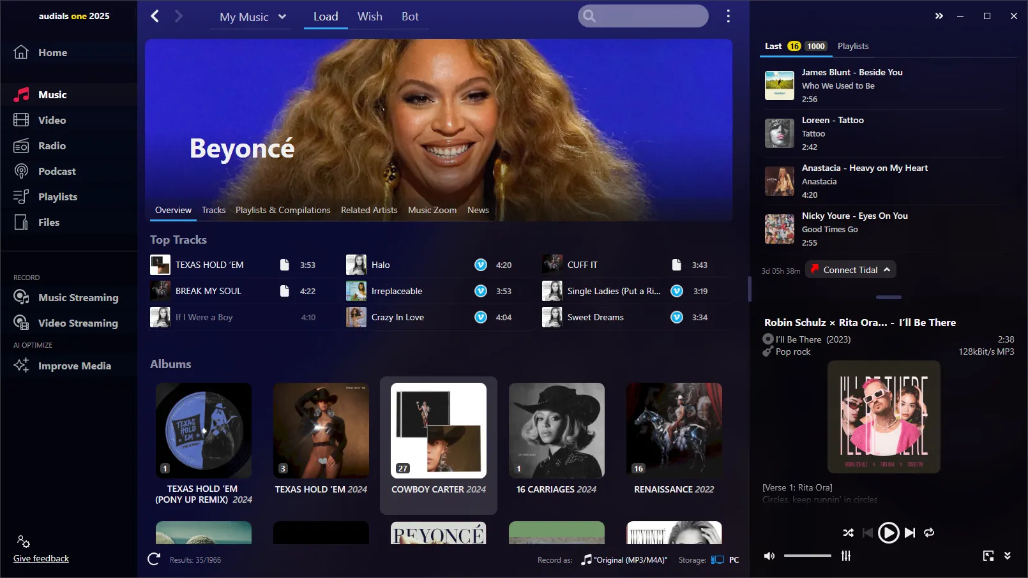
Task: Open the equalizer settings icon
Action: click(846, 556)
